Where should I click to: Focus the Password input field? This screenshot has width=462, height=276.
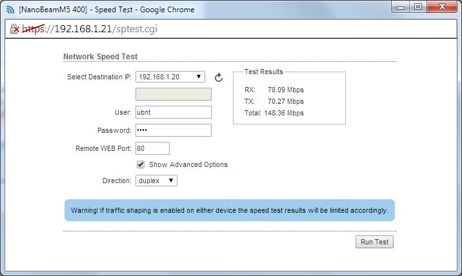click(174, 130)
